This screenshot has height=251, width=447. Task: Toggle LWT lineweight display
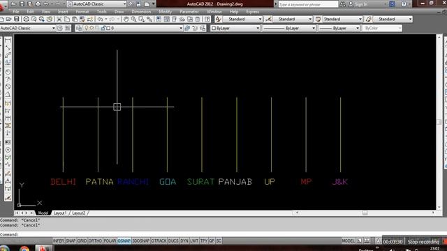[194, 241]
